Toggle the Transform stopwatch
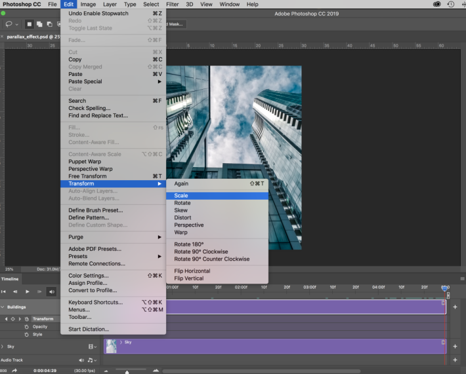 pos(27,319)
